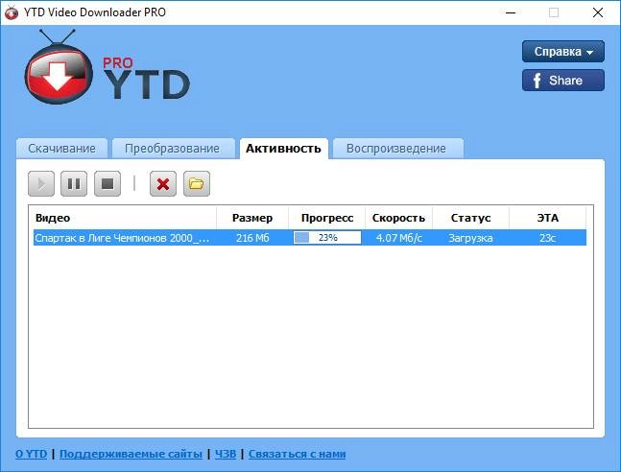621x472 pixels.
Task: Click the Скорость column header
Action: pos(399,218)
